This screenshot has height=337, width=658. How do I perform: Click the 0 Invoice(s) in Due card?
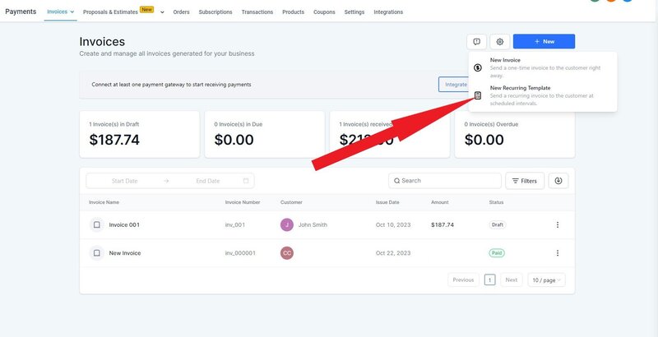(x=264, y=134)
